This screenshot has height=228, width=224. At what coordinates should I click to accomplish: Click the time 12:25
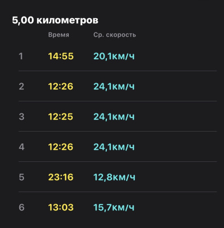pos(61,116)
